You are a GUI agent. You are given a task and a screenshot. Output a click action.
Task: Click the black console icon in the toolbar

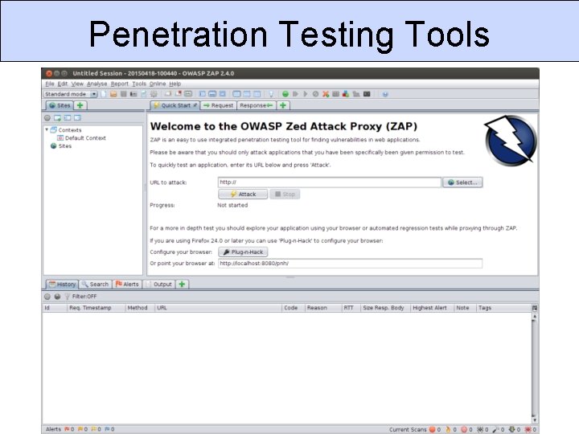(x=367, y=94)
